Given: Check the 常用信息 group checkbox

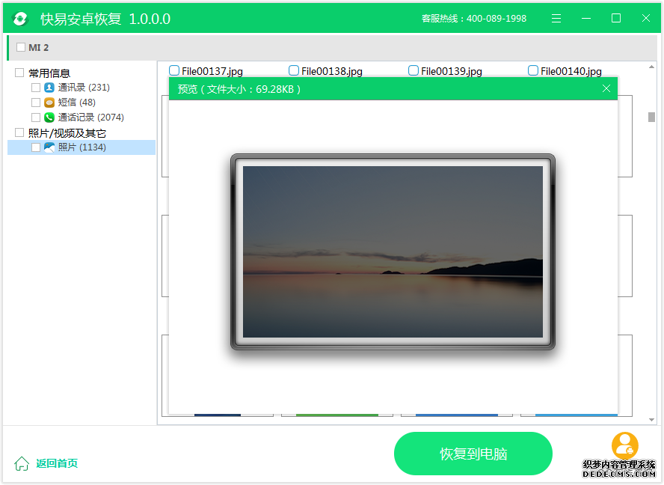Looking at the screenshot, I should 19,73.
